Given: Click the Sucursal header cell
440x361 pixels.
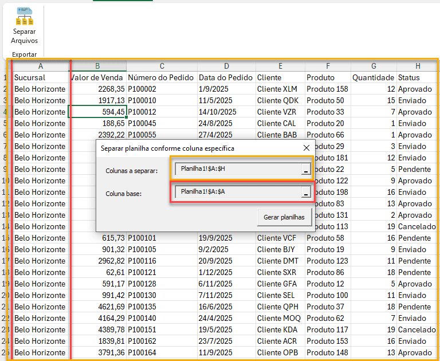Looking at the screenshot, I should [x=40, y=77].
